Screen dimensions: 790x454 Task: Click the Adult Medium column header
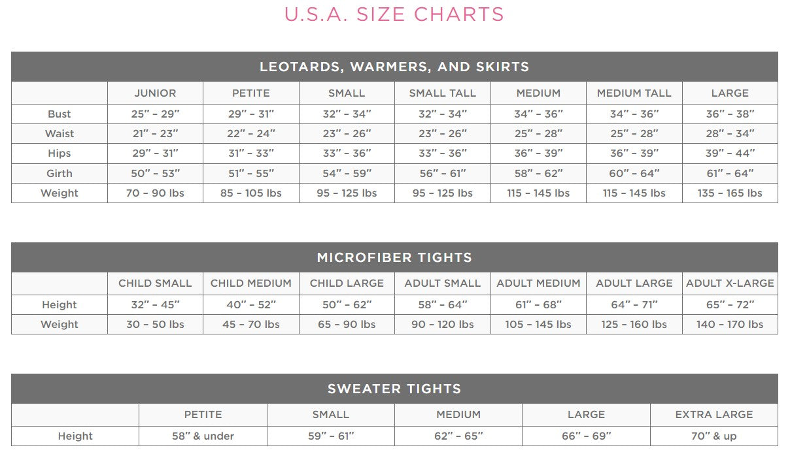[538, 284]
